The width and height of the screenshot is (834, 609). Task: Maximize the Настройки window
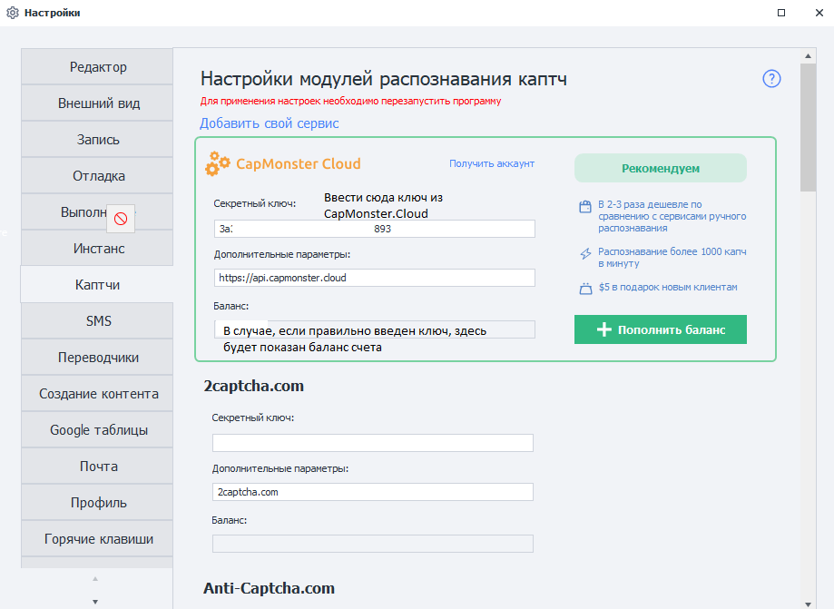click(x=781, y=13)
